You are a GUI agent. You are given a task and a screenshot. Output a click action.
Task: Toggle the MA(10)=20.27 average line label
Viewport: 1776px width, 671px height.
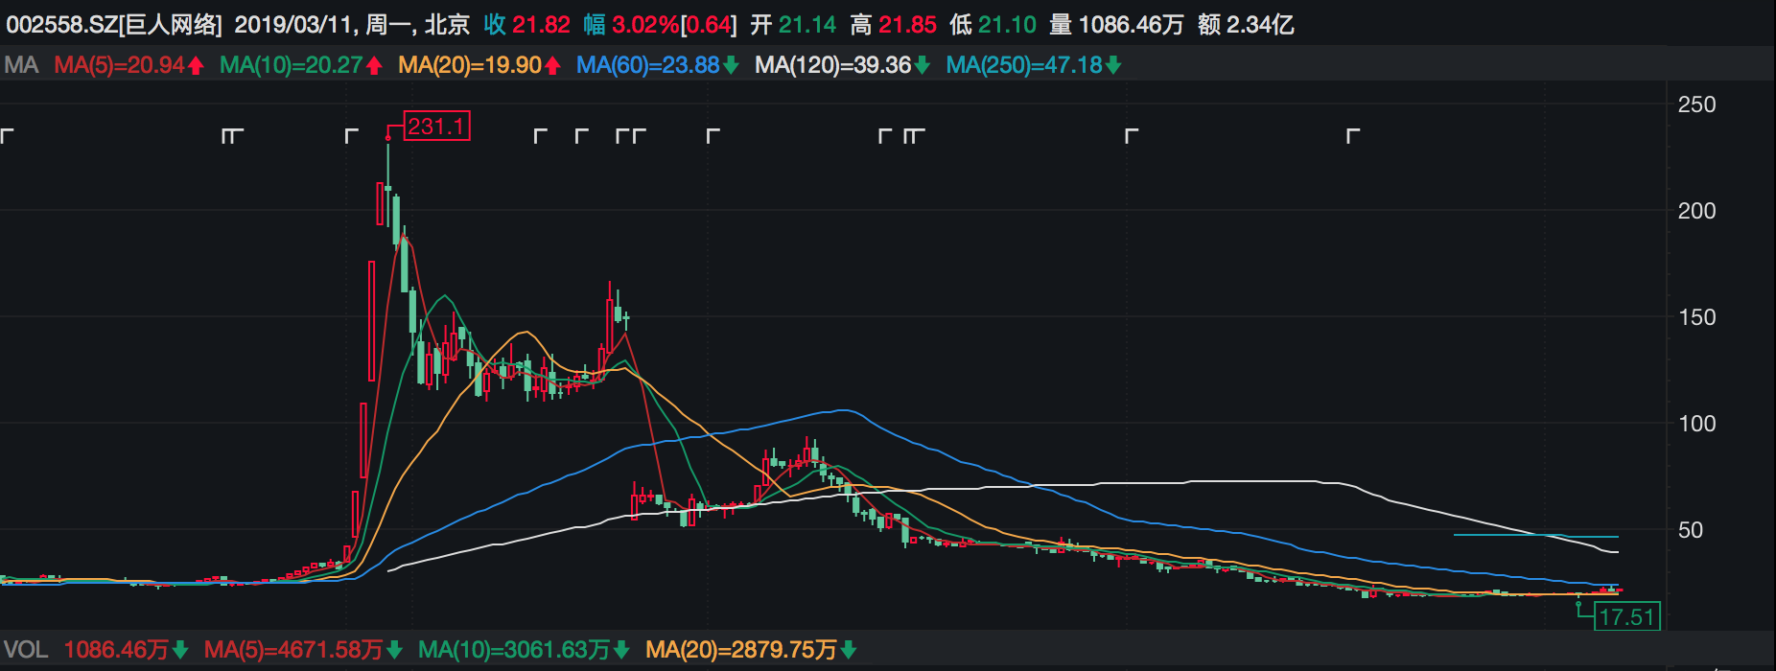tap(291, 65)
